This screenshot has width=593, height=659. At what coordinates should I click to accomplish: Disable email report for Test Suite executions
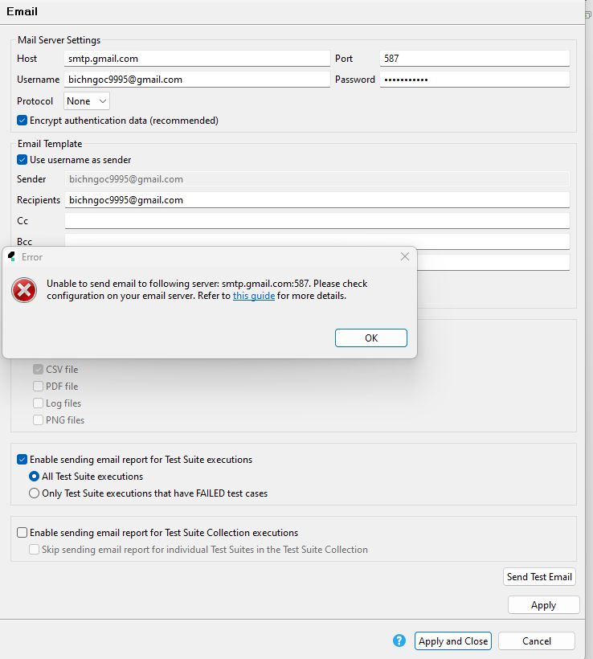pyautogui.click(x=22, y=460)
